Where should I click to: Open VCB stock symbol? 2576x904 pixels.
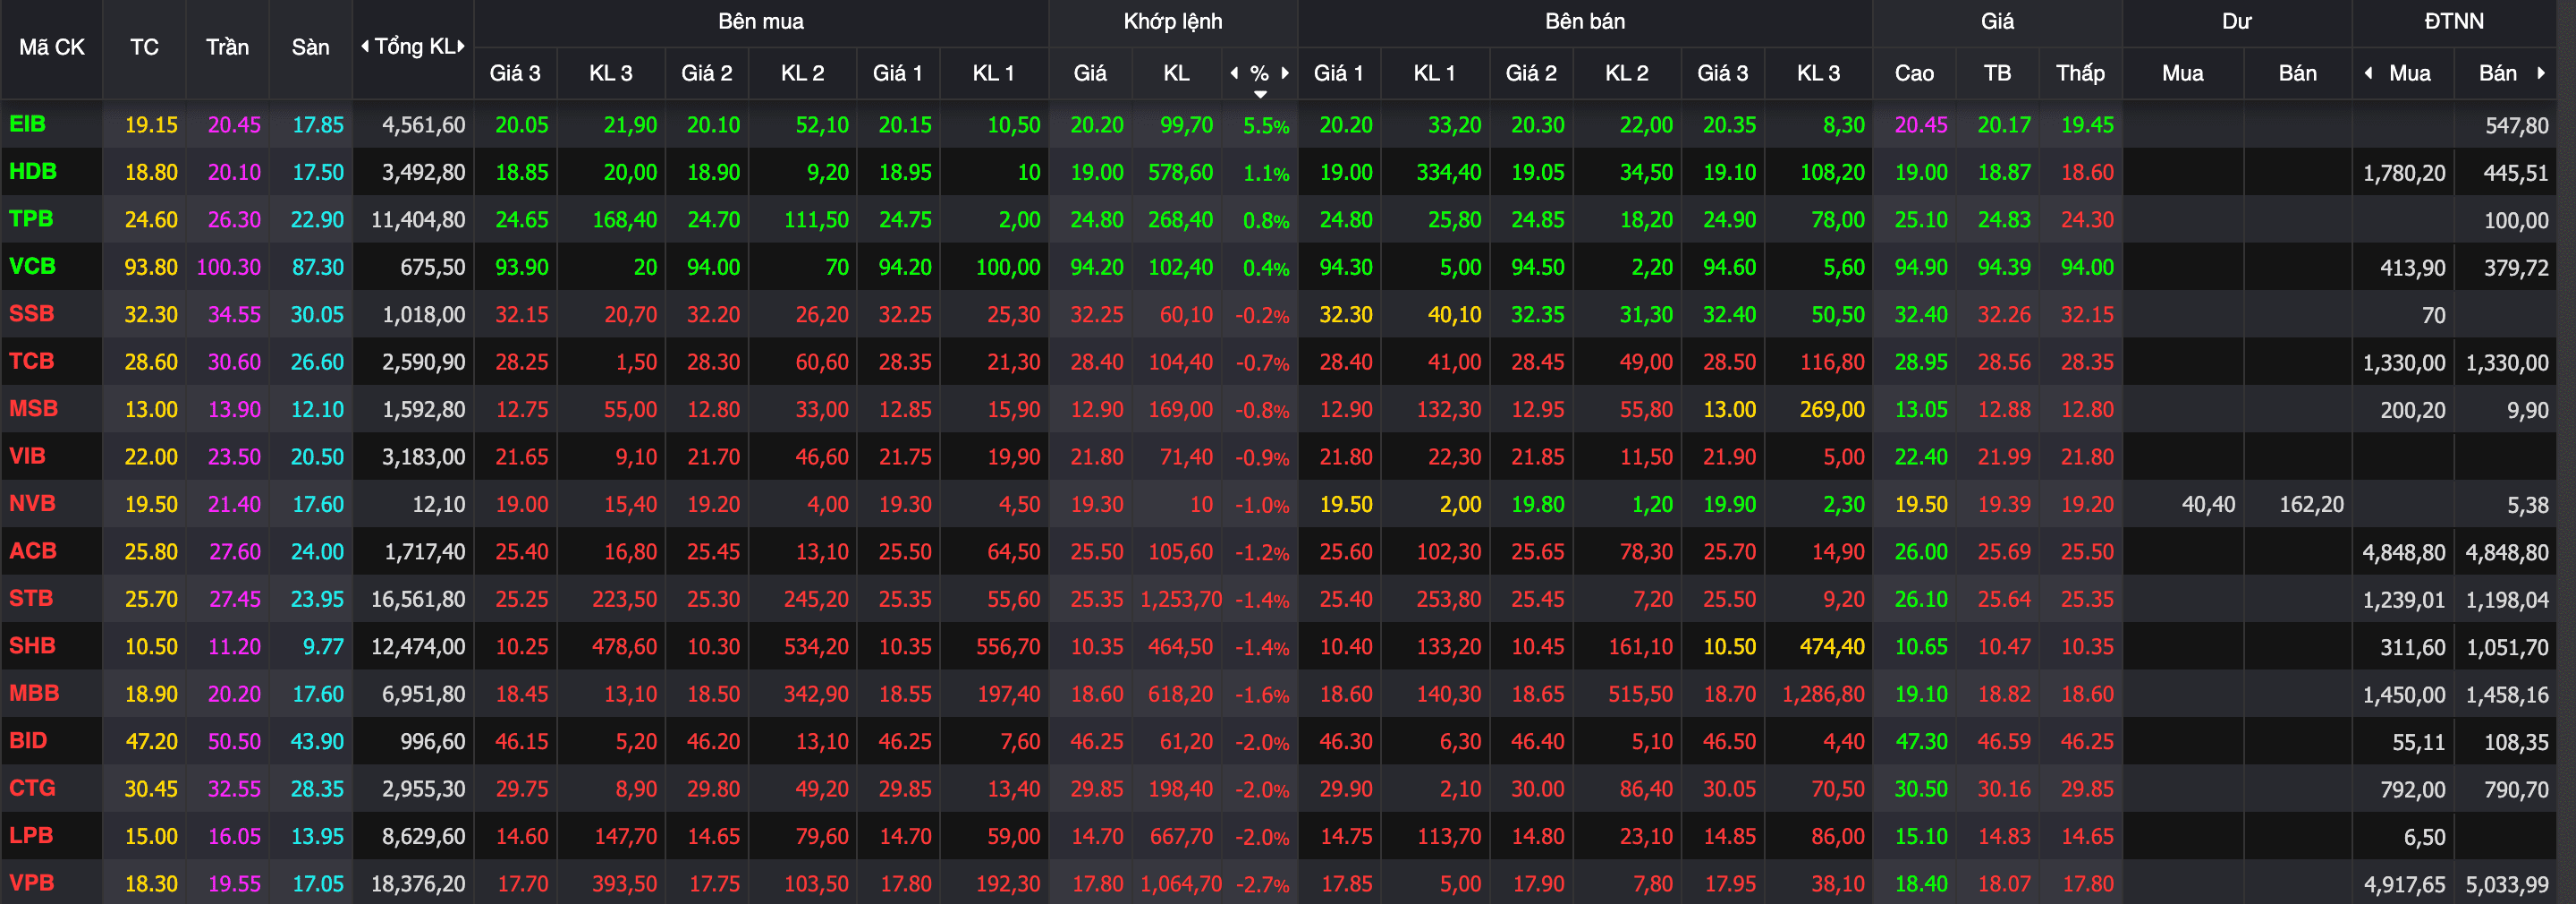[x=32, y=267]
